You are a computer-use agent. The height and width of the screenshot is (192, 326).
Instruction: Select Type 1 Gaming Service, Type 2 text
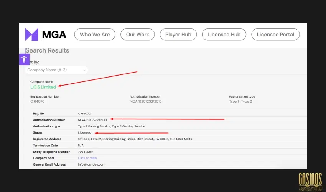coord(112,126)
